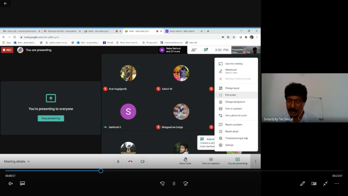Open the Meet participants people icon
Screen dimensions: 348x196
[x=194, y=50]
